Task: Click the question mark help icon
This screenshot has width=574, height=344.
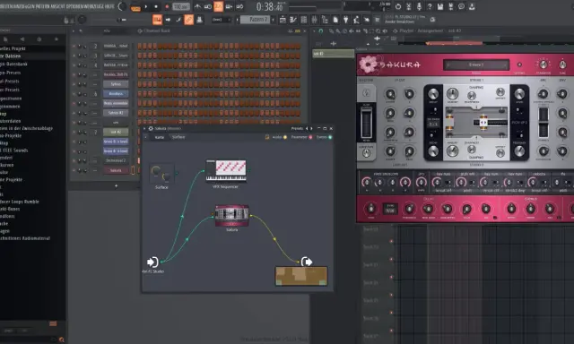Action: coord(430,6)
